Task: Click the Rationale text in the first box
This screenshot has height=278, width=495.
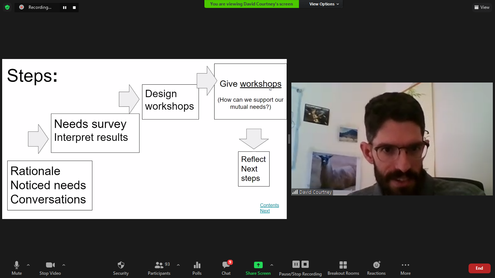Action: coord(36,171)
